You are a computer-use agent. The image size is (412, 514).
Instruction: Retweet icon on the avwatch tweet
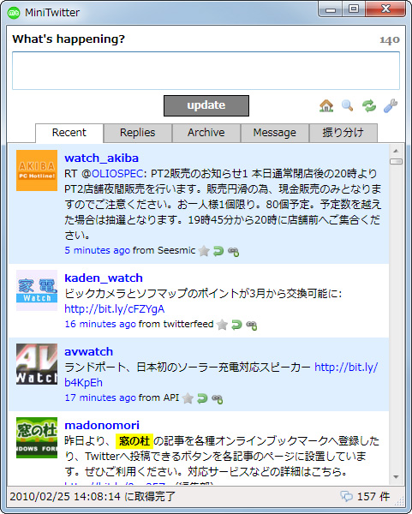pyautogui.click(x=217, y=398)
